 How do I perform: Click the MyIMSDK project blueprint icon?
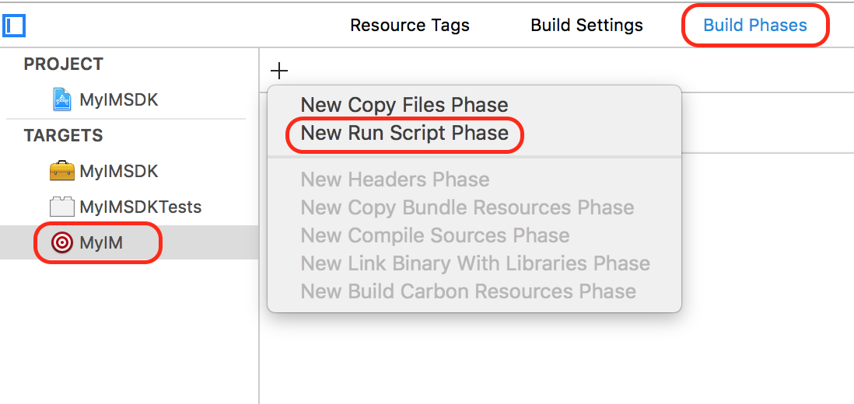pyautogui.click(x=62, y=99)
